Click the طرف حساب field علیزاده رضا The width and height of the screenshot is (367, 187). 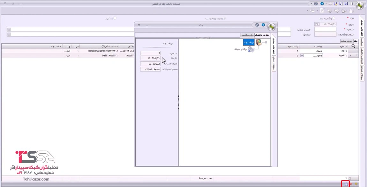click(x=150, y=64)
